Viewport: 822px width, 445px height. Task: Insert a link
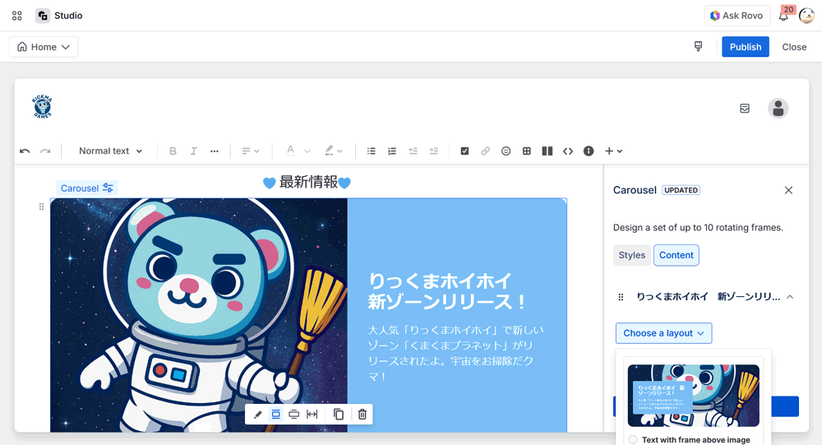coord(485,151)
